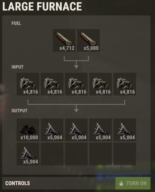Click the Controls label
The image size is (155, 192).
(x=17, y=183)
